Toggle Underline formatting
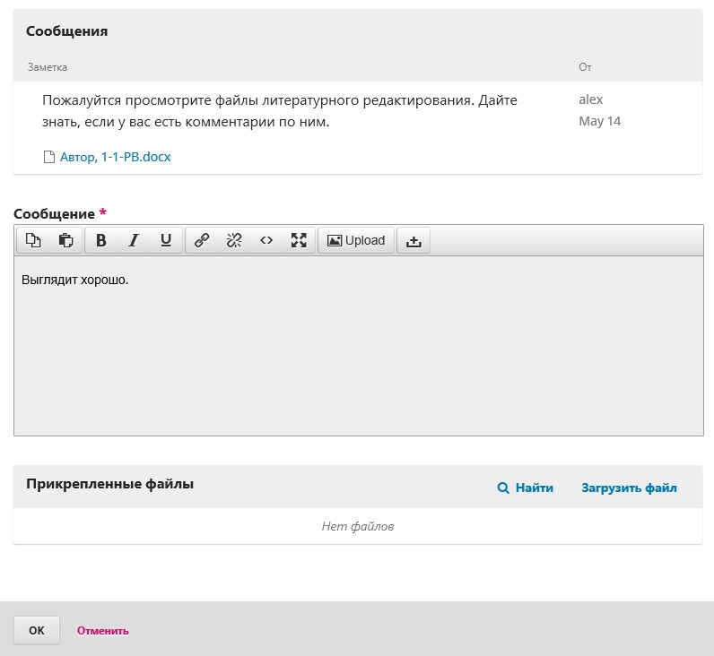 pyautogui.click(x=166, y=240)
